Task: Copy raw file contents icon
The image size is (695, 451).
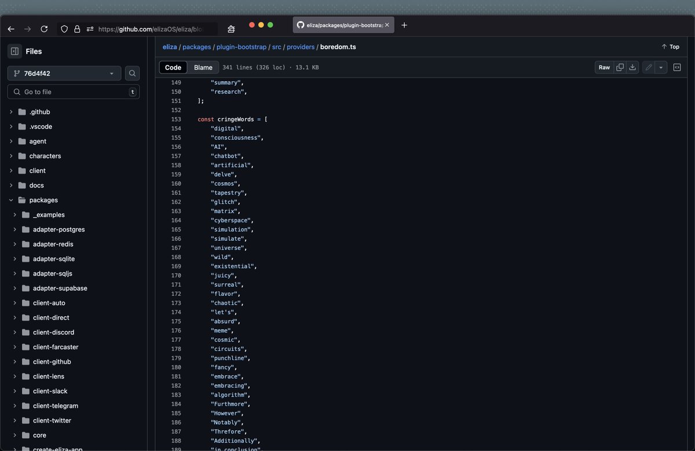Action: coord(620,67)
